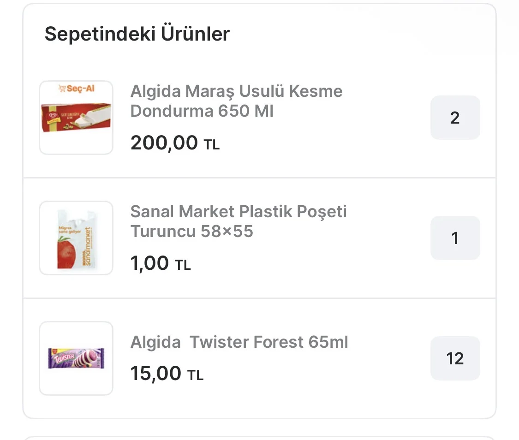The width and height of the screenshot is (519, 440).
Task: Click the 15,00 TL Twister price
Action: 167,374
